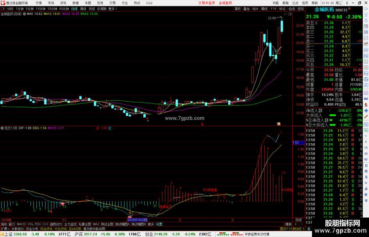The height and width of the screenshot is (237, 369).
Task: Open the 交易 menu
Action: tap(112, 3)
